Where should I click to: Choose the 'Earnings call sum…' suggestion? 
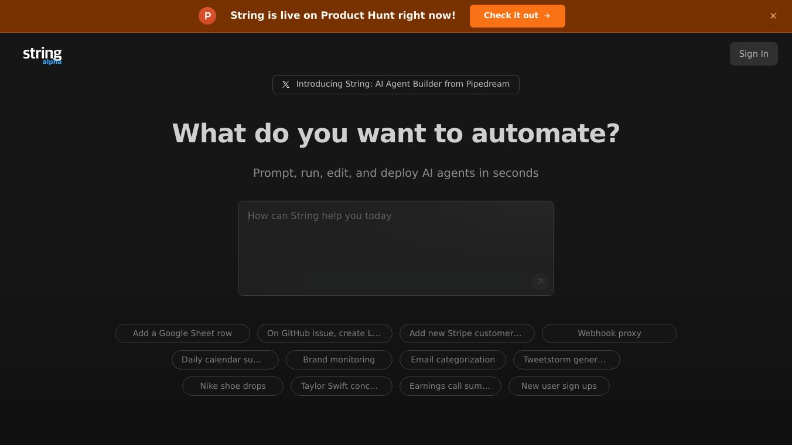coord(450,386)
